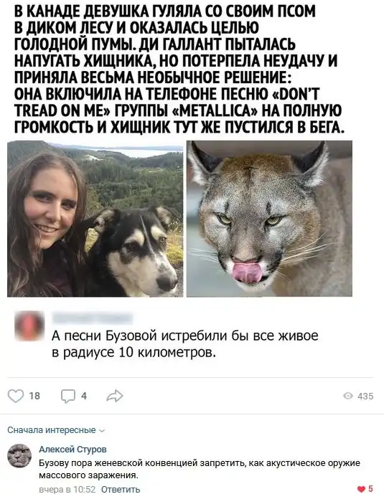Open Алексей Стуров profile link

72,450
